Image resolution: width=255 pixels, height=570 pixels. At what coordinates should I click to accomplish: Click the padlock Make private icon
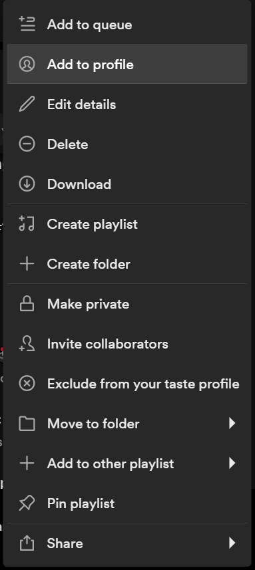coord(27,303)
